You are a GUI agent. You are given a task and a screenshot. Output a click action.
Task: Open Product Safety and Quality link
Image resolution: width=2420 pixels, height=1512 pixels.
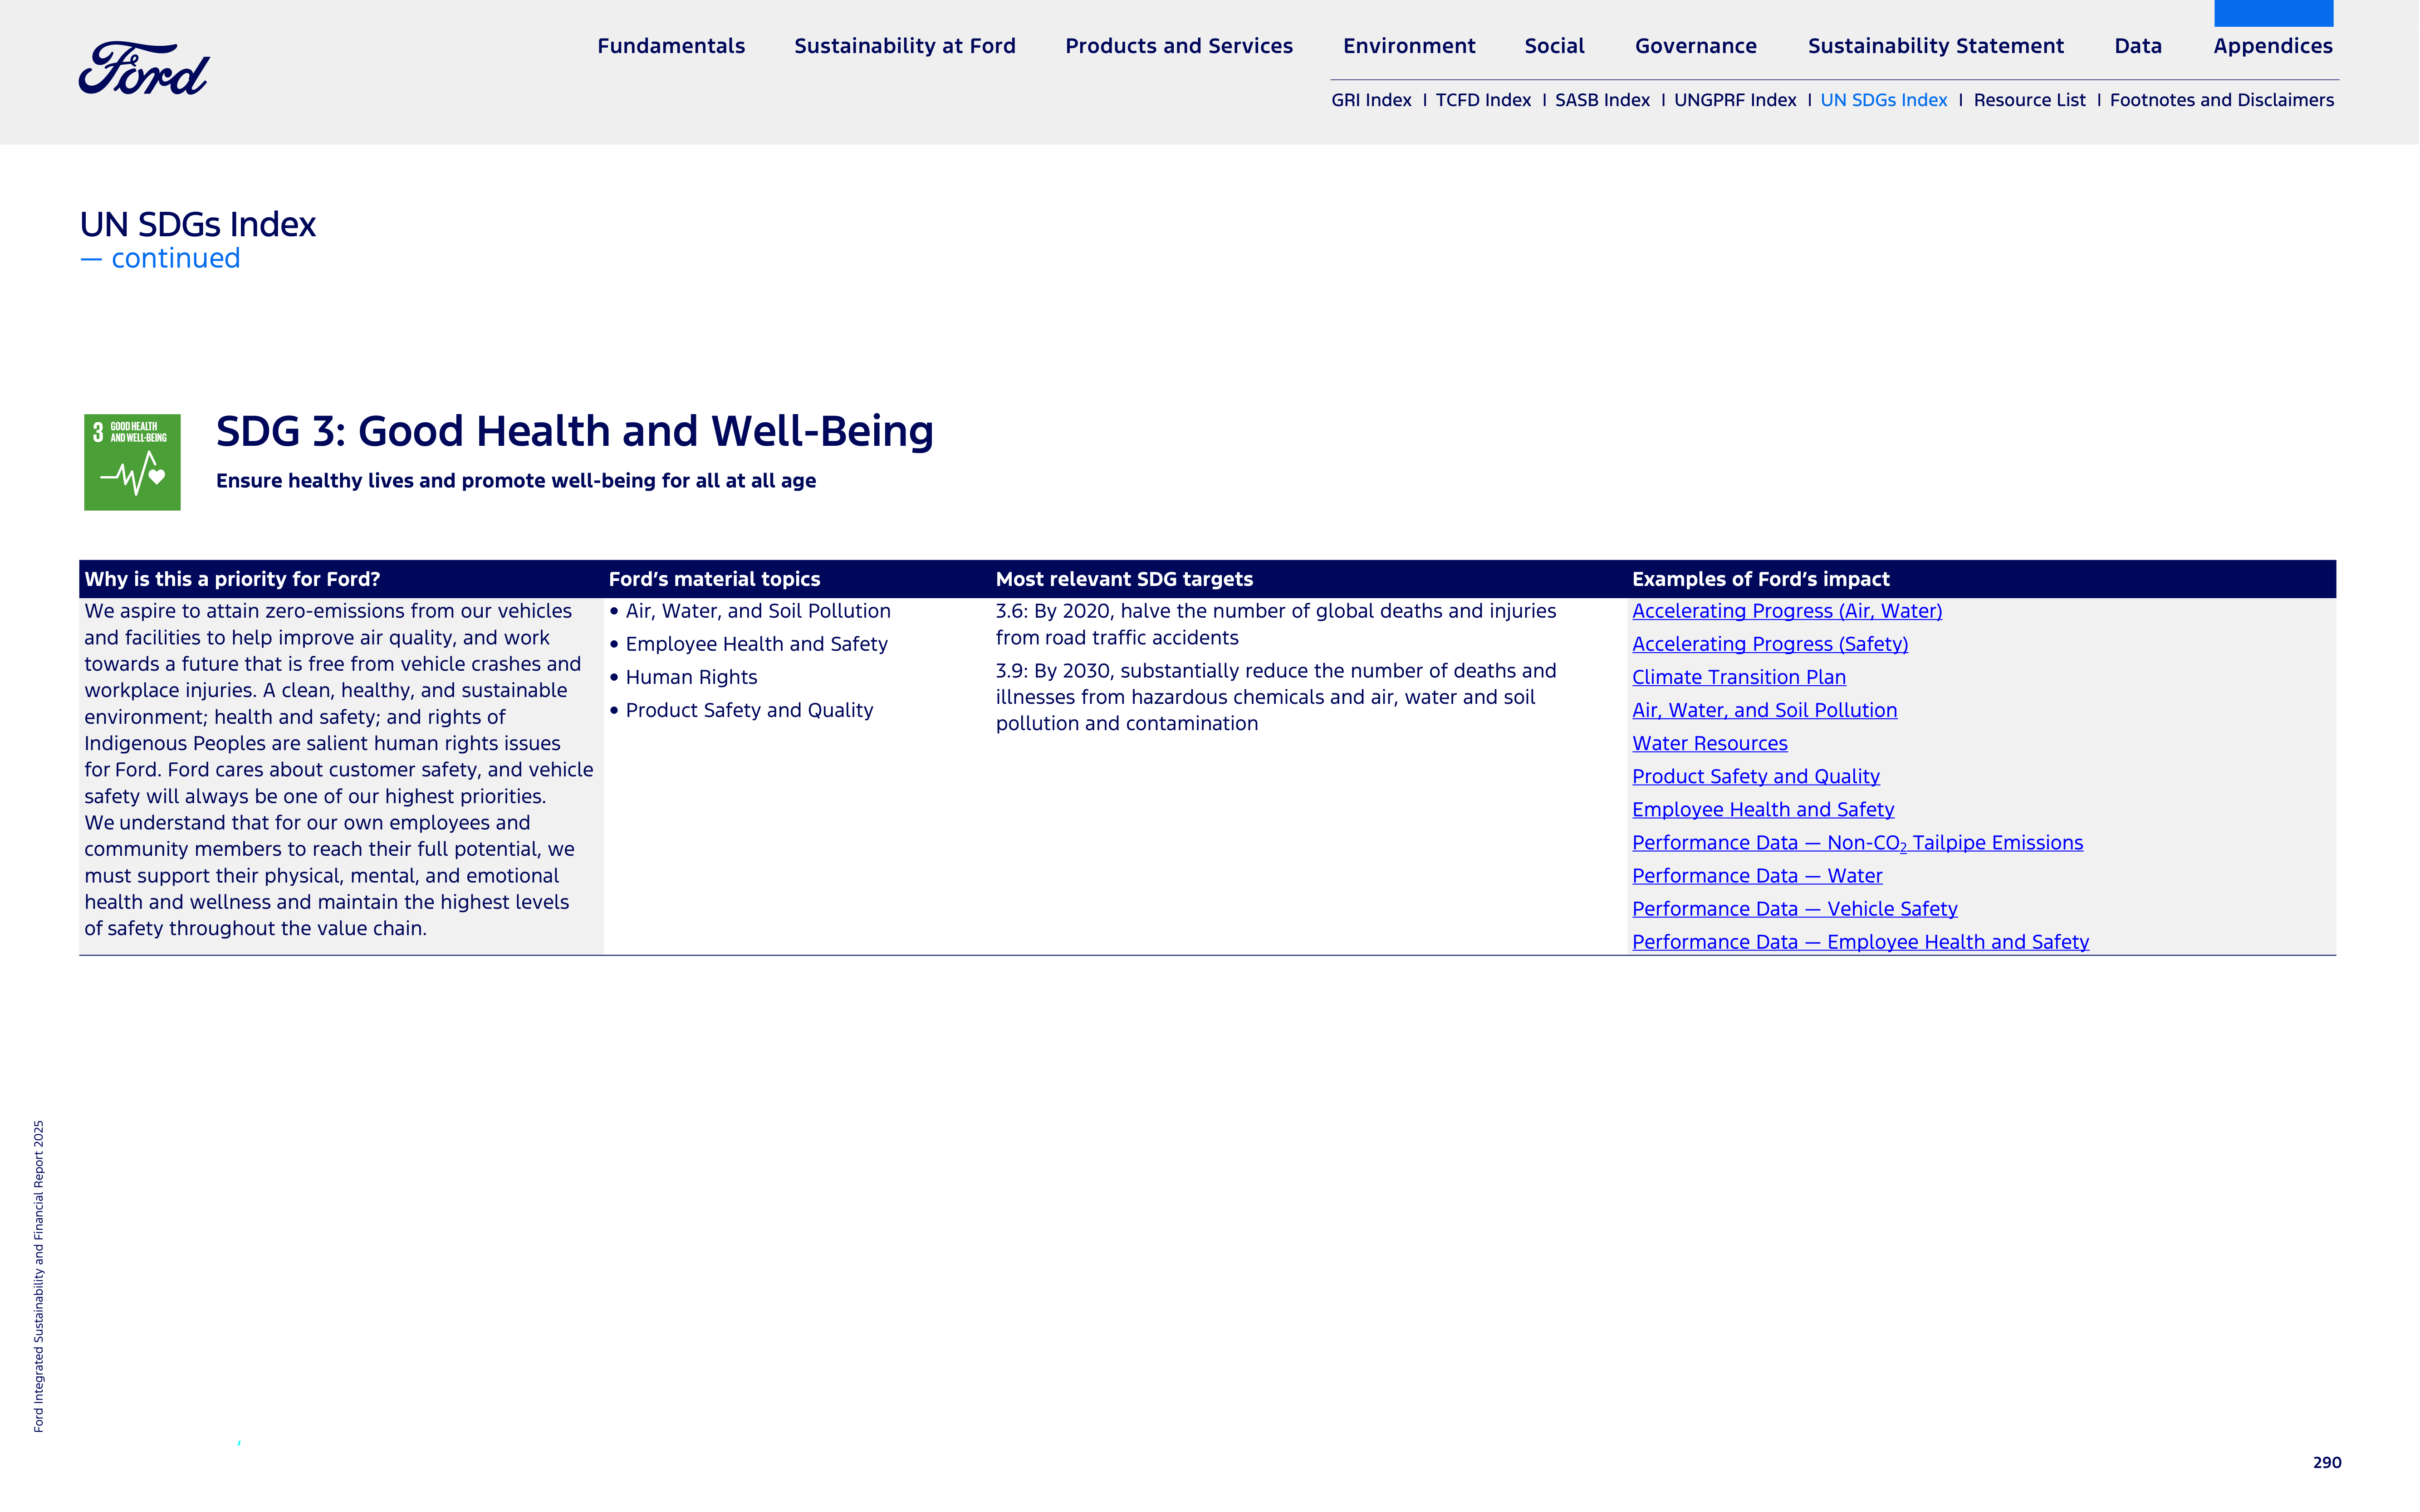coord(1756,776)
